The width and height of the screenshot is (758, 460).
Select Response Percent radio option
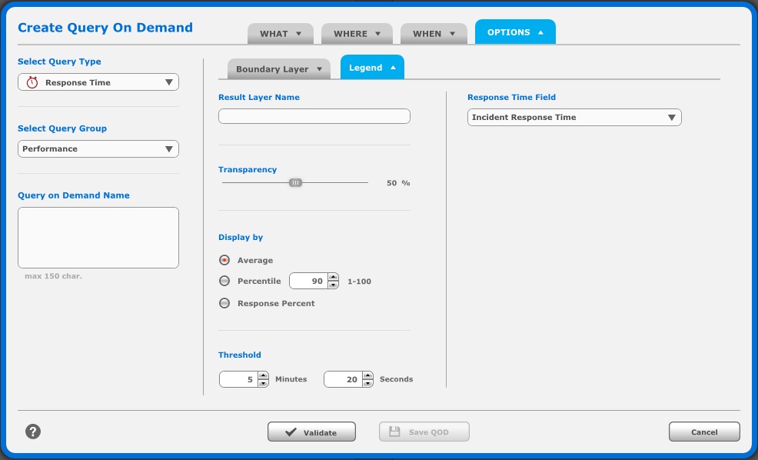point(224,303)
